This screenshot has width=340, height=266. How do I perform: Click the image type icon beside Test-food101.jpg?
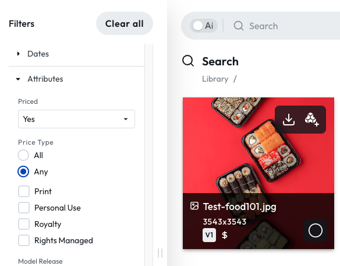[x=194, y=206]
